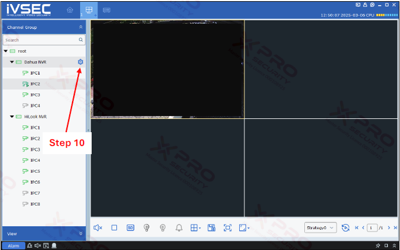Toggle the muted speaker in toolbar
The height and width of the screenshot is (250, 400).
(x=98, y=227)
